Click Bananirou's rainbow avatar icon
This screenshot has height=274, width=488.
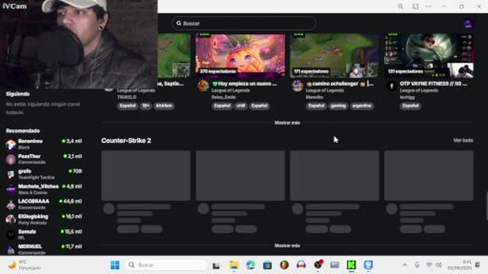point(11,144)
